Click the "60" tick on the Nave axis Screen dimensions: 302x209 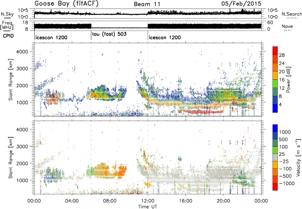click(270, 23)
